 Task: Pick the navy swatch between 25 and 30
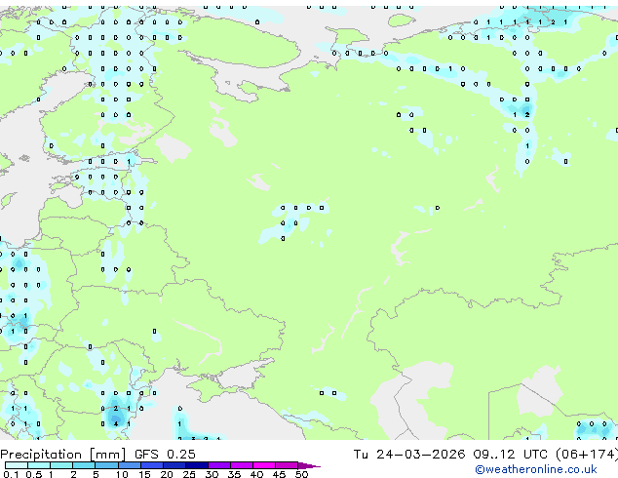(x=196, y=465)
